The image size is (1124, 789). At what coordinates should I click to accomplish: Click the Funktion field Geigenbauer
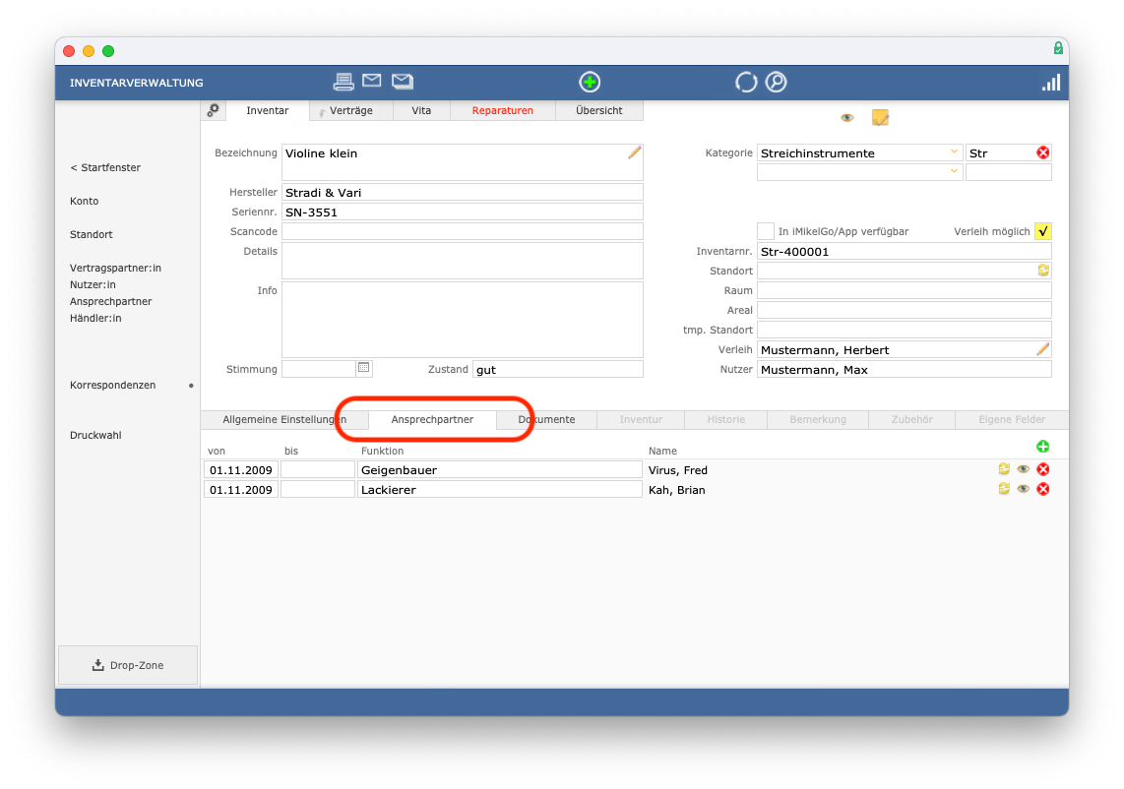point(500,469)
